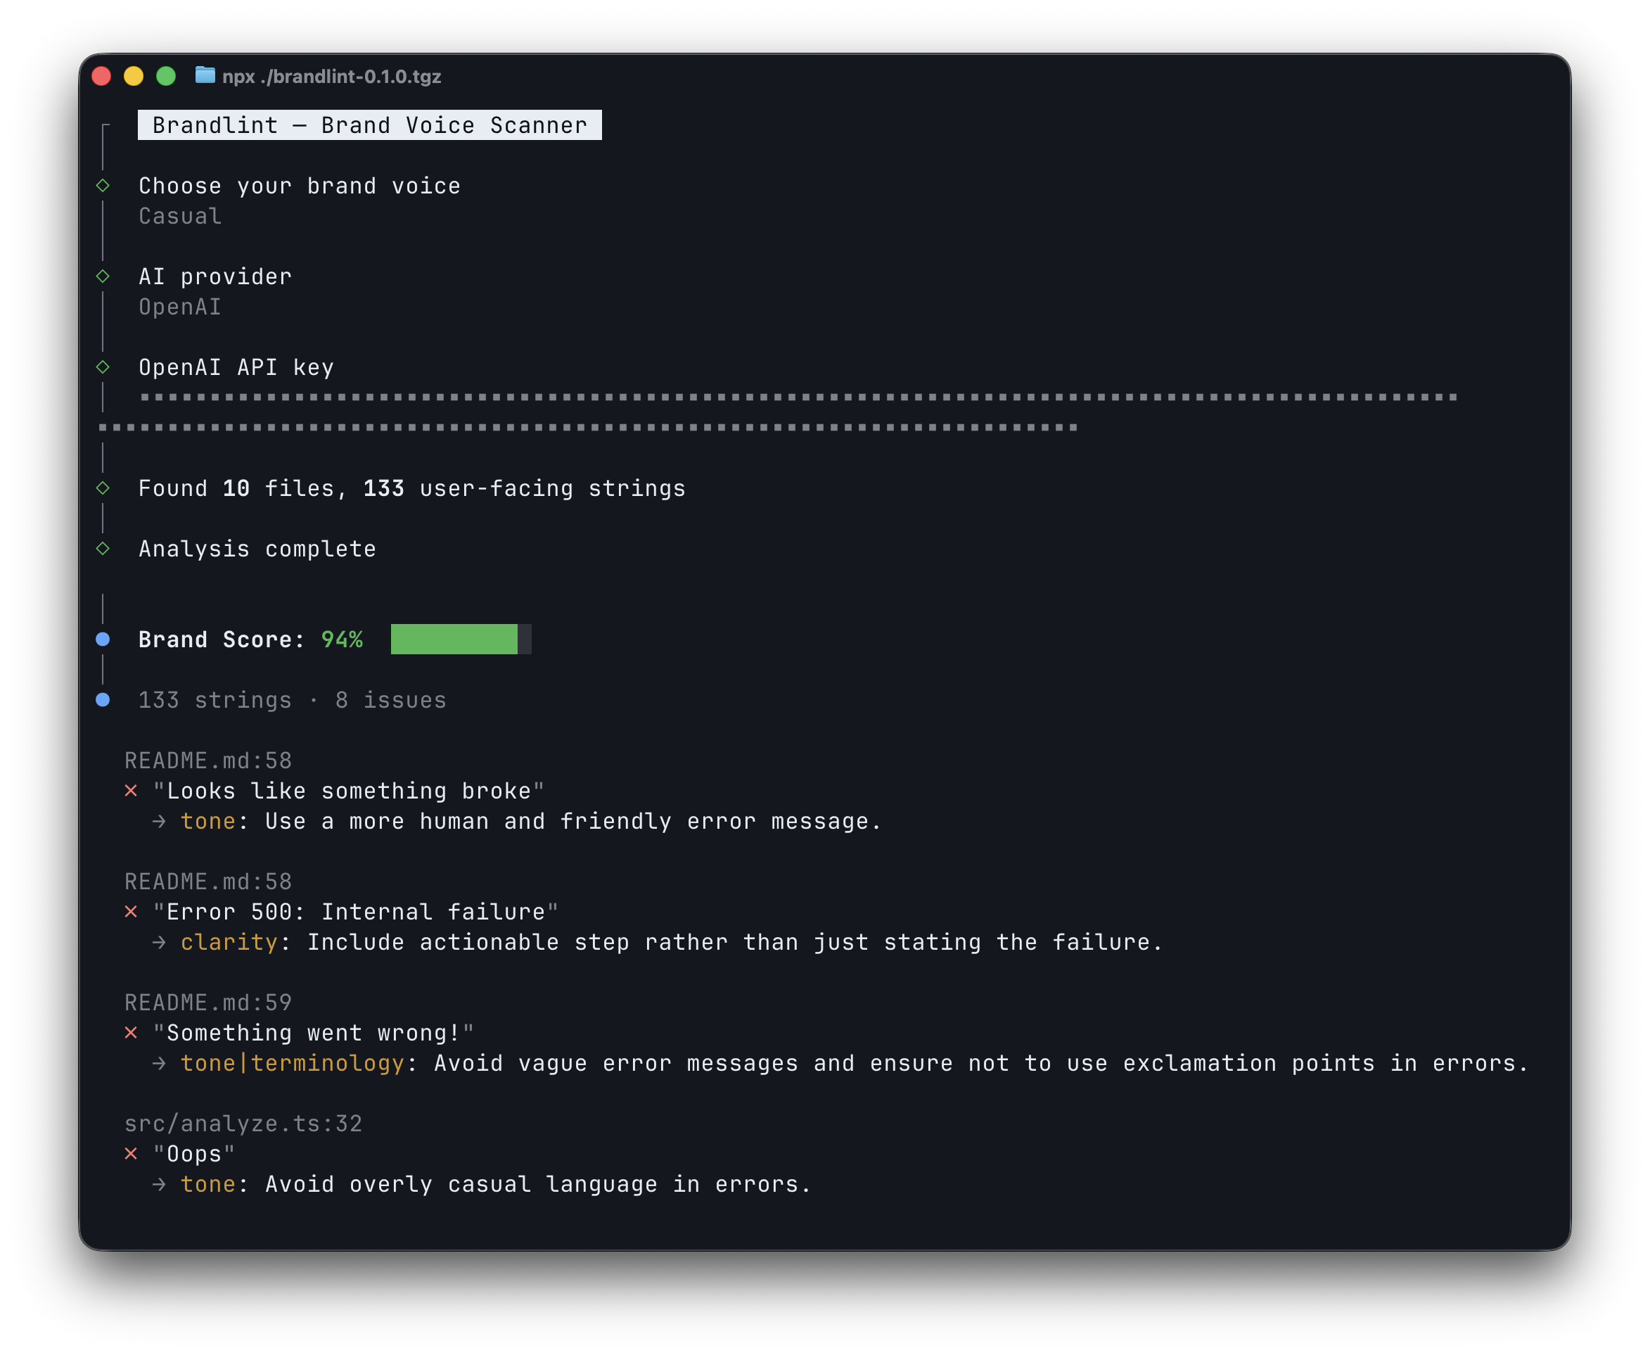
Task: Click the Casual brand voice value
Action: [x=180, y=216]
